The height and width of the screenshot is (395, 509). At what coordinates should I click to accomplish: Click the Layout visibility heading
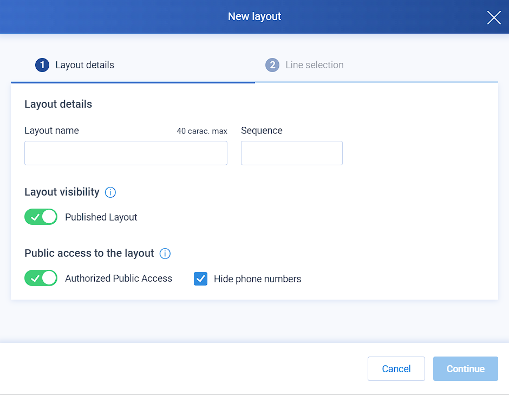click(62, 192)
